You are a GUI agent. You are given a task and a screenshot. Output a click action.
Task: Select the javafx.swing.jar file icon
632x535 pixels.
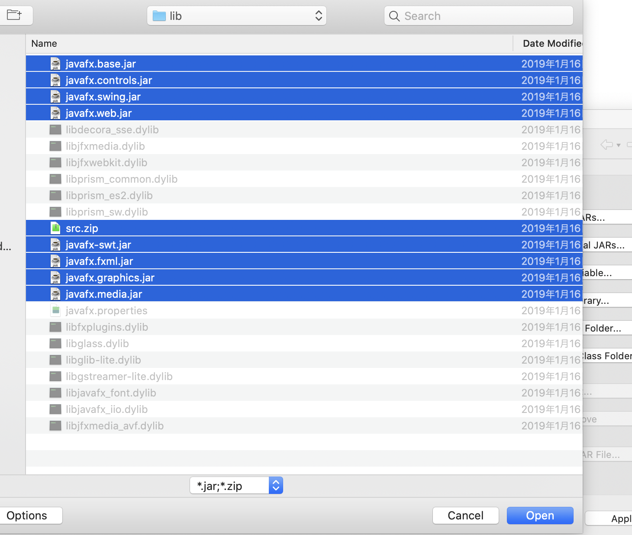pyautogui.click(x=55, y=97)
